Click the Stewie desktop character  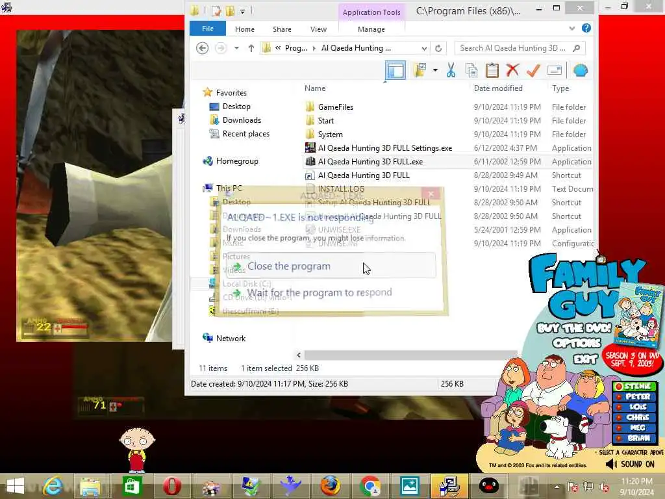tap(137, 450)
